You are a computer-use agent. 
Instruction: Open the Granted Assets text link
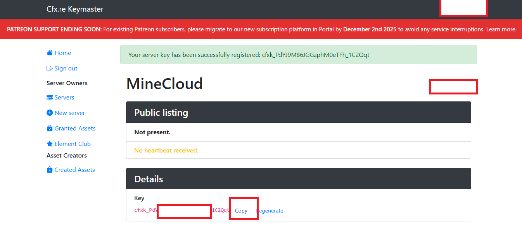point(75,129)
